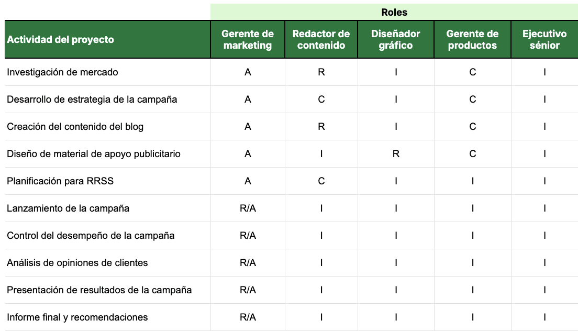Click the 'Informe final y recomendaciones' cell
The width and height of the screenshot is (578, 331).
[x=77, y=317]
